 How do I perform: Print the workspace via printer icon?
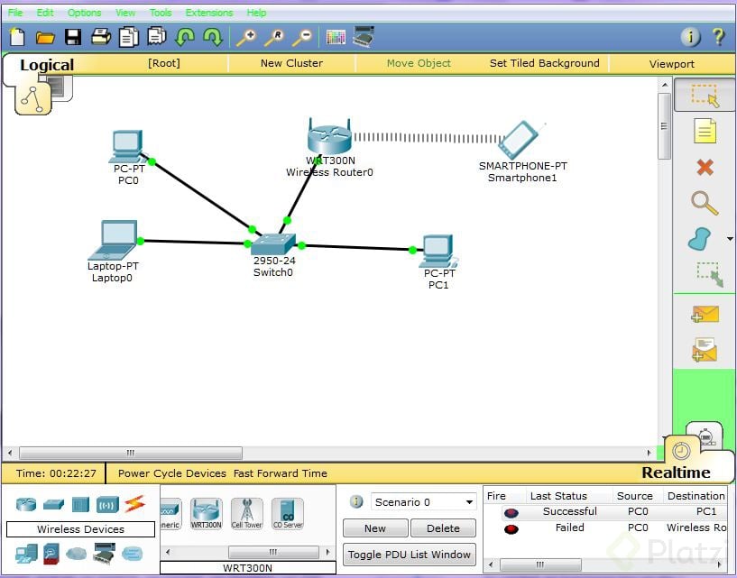[x=101, y=37]
